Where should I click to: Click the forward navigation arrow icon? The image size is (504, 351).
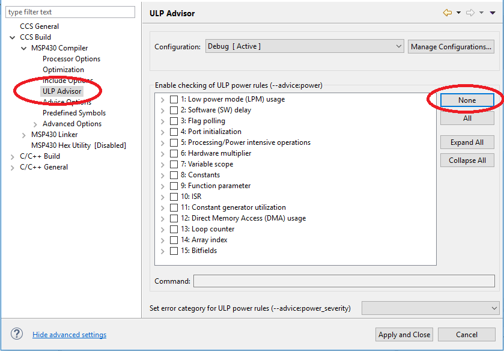[470, 13]
